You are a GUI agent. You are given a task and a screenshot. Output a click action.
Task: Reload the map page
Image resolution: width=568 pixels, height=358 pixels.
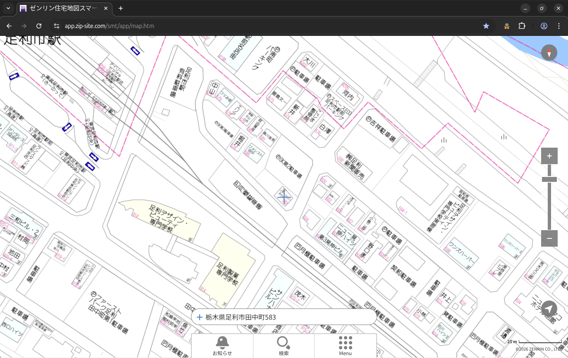point(39,26)
